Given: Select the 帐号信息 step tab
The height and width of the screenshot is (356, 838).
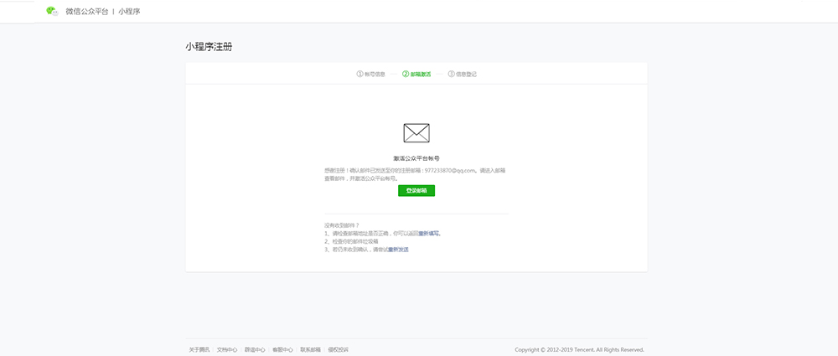Looking at the screenshot, I should point(375,74).
